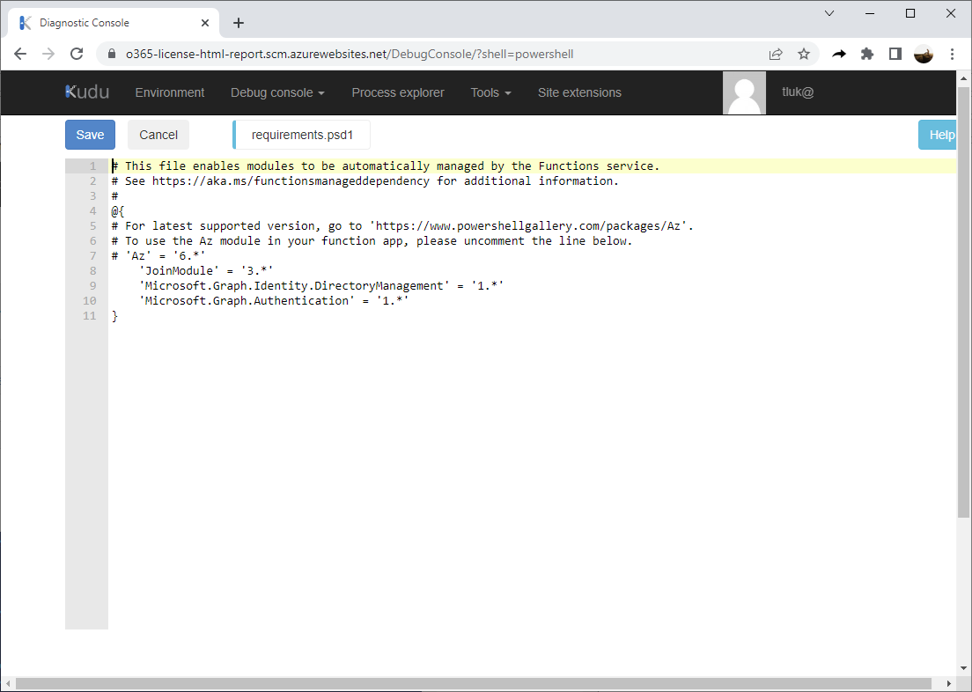This screenshot has height=692, width=972.
Task: Click the tluk@ username
Action: click(x=798, y=92)
